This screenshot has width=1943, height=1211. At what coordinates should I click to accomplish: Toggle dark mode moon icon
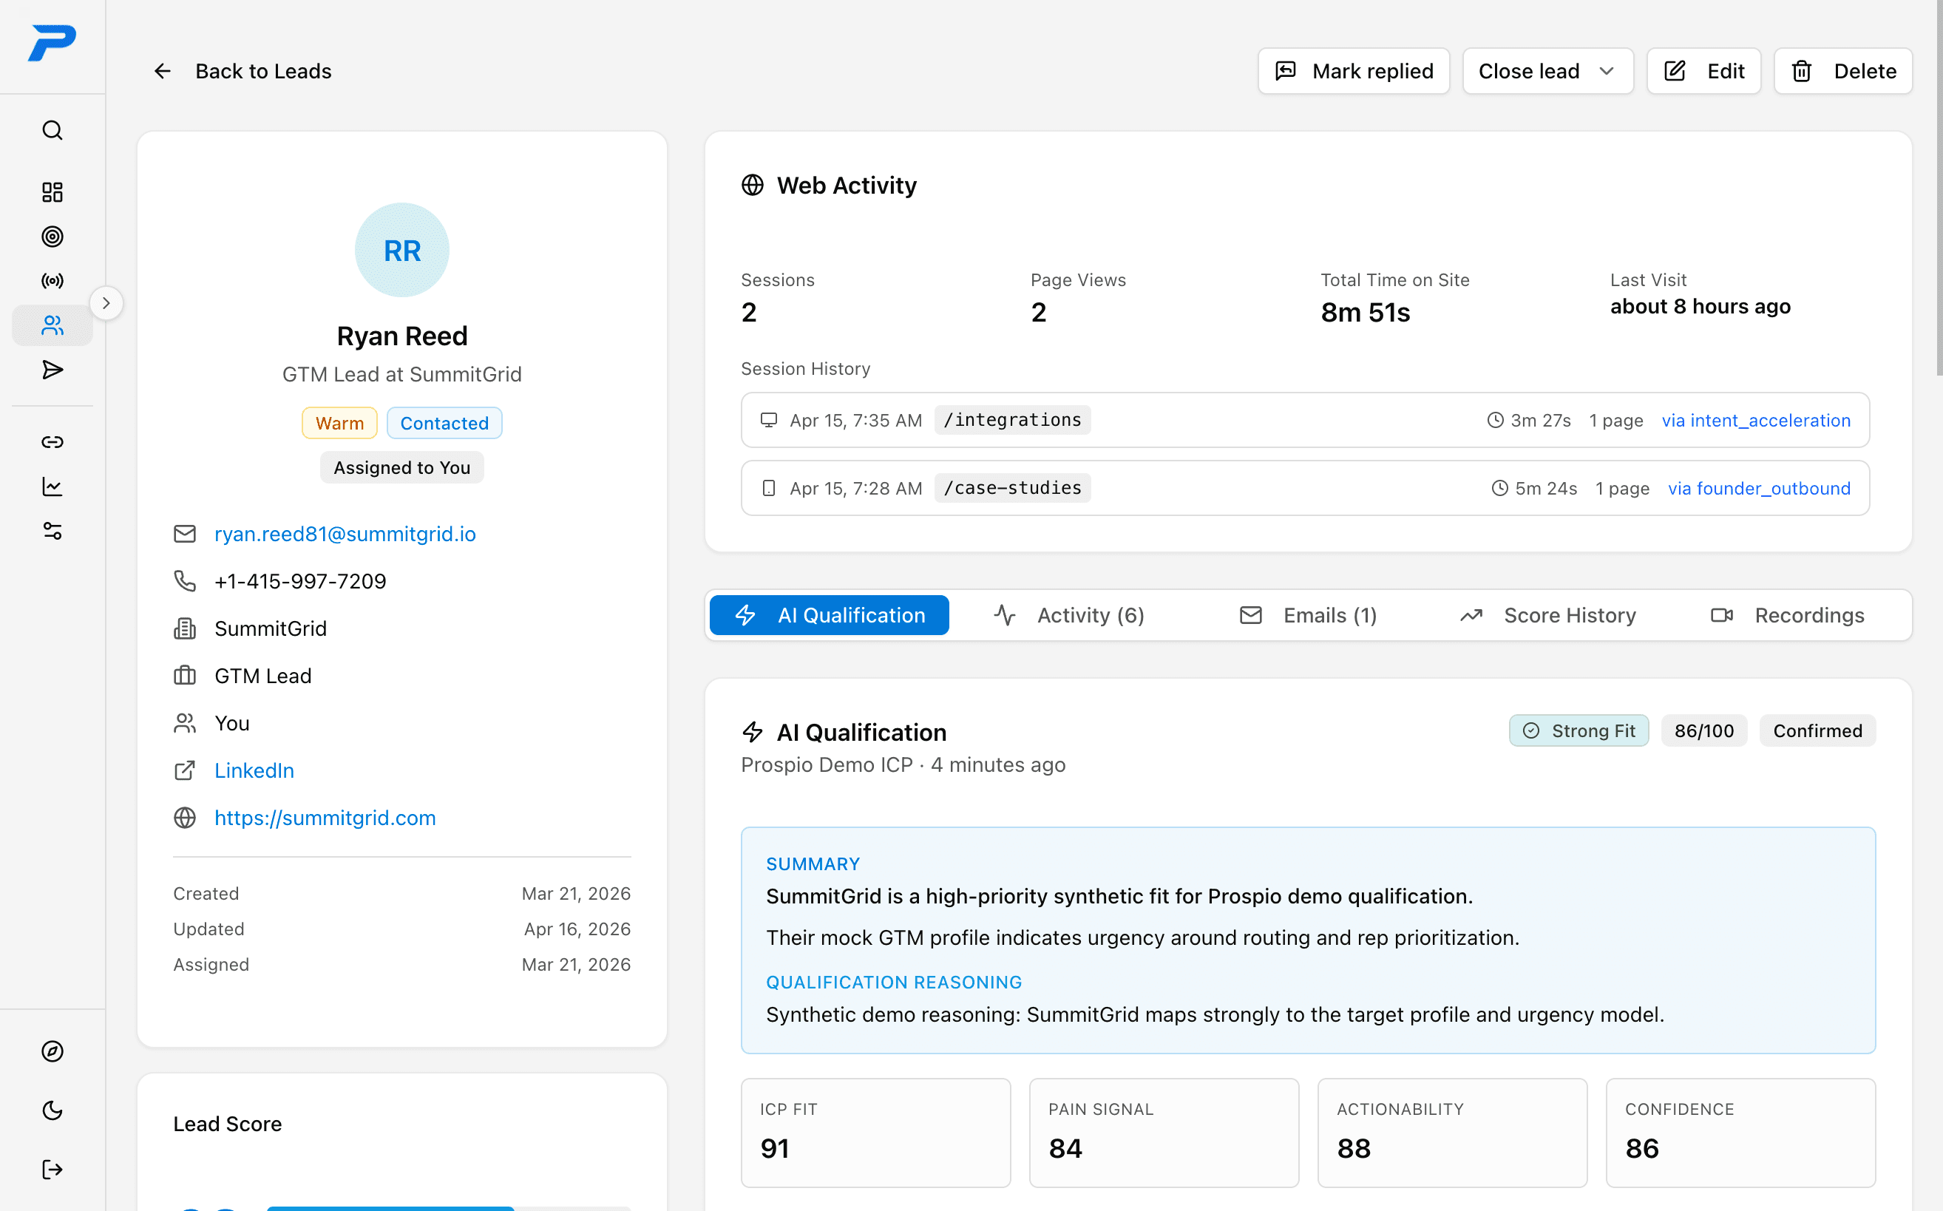pyautogui.click(x=52, y=1110)
